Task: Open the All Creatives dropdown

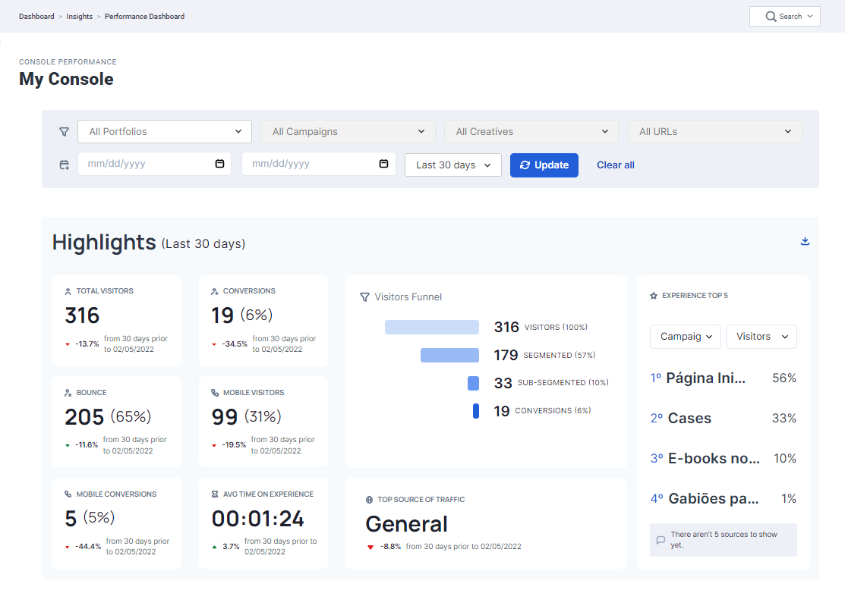Action: pyautogui.click(x=531, y=132)
